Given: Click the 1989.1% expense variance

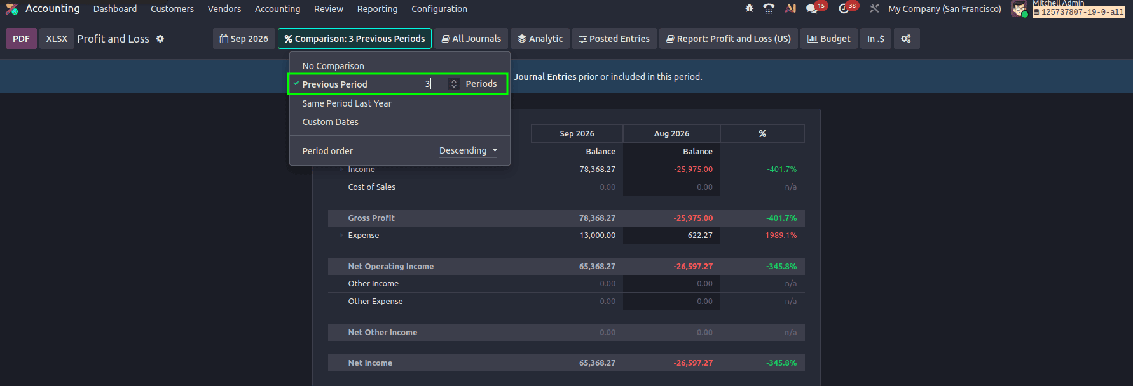Looking at the screenshot, I should tap(781, 236).
